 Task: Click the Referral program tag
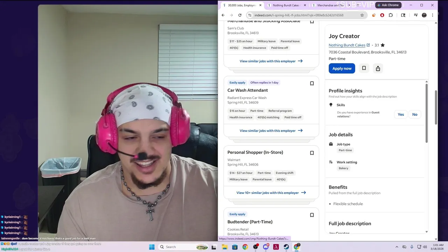(280, 111)
